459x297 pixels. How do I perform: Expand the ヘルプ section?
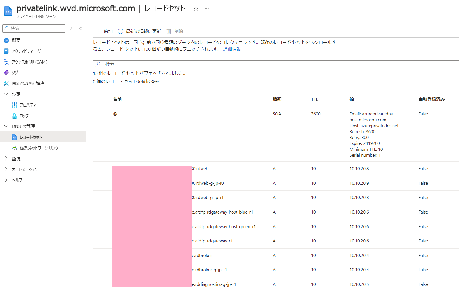6,180
